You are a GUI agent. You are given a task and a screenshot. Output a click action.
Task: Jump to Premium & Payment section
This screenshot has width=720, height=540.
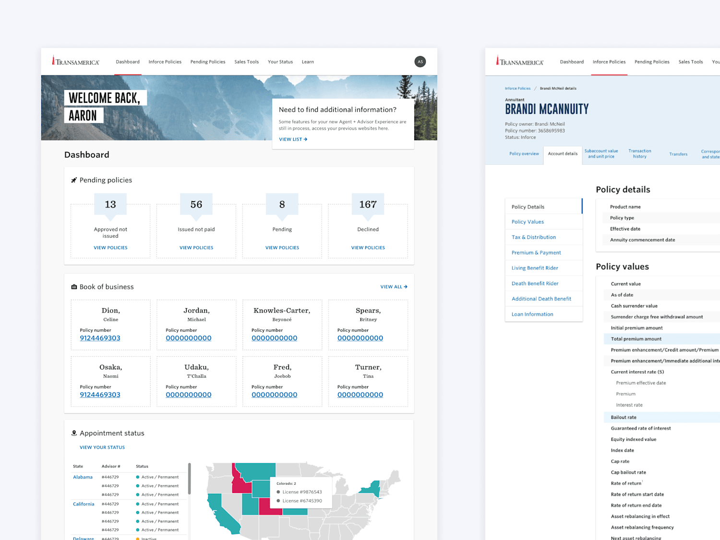click(544, 252)
